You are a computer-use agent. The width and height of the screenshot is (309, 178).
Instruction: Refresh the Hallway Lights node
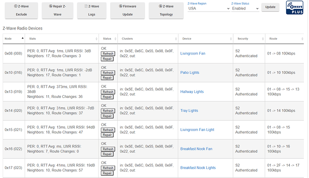pyautogui.click(x=108, y=92)
